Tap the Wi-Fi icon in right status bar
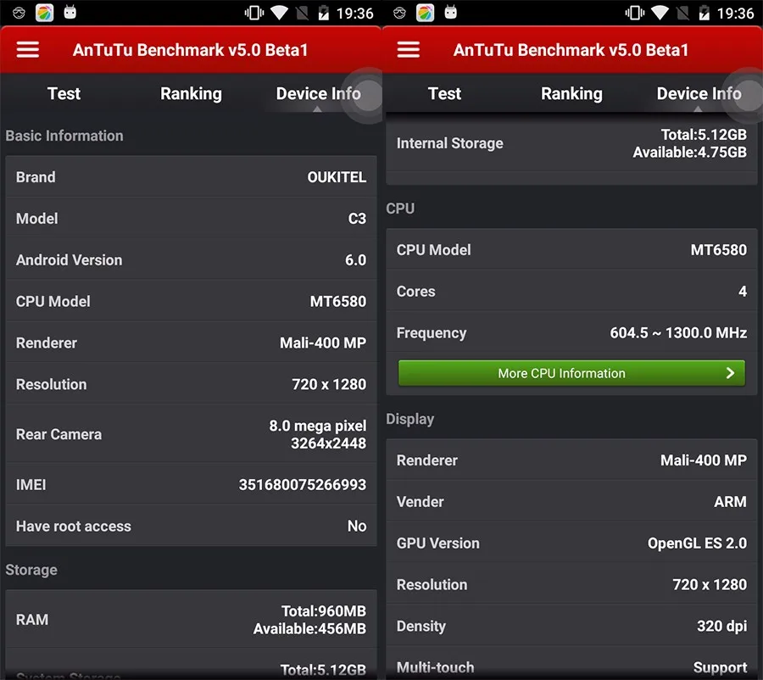 [x=660, y=13]
